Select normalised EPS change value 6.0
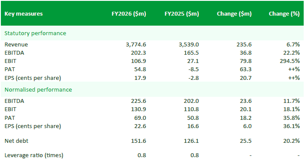 [247, 126]
